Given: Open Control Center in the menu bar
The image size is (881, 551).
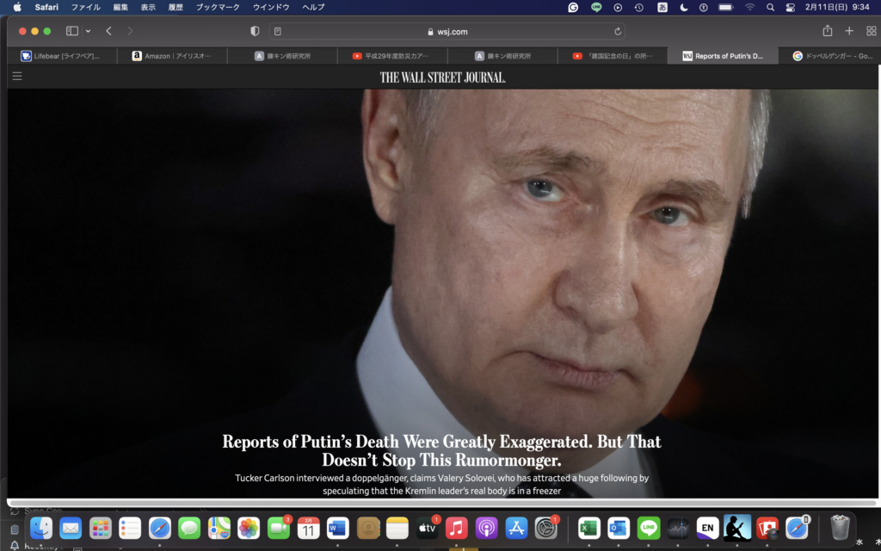Looking at the screenshot, I should pos(790,8).
